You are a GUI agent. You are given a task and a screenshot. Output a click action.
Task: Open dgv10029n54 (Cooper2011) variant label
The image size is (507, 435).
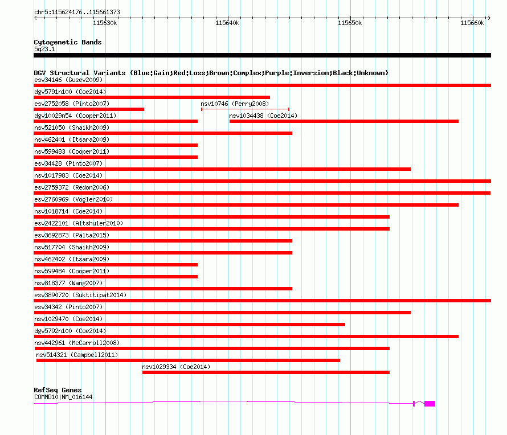point(75,116)
